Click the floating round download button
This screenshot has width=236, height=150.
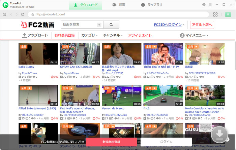219,135
